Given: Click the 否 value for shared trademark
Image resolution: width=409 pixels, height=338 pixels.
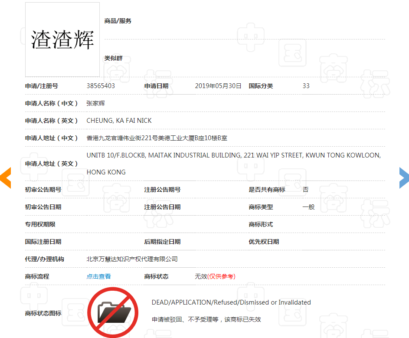Looking at the screenshot, I should (305, 190).
